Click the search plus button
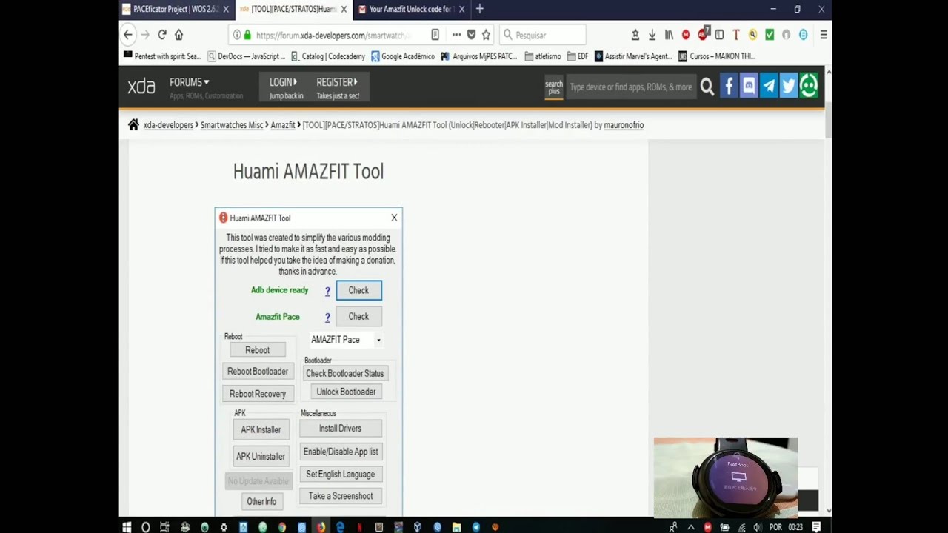Image resolution: width=948 pixels, height=533 pixels. (x=554, y=87)
